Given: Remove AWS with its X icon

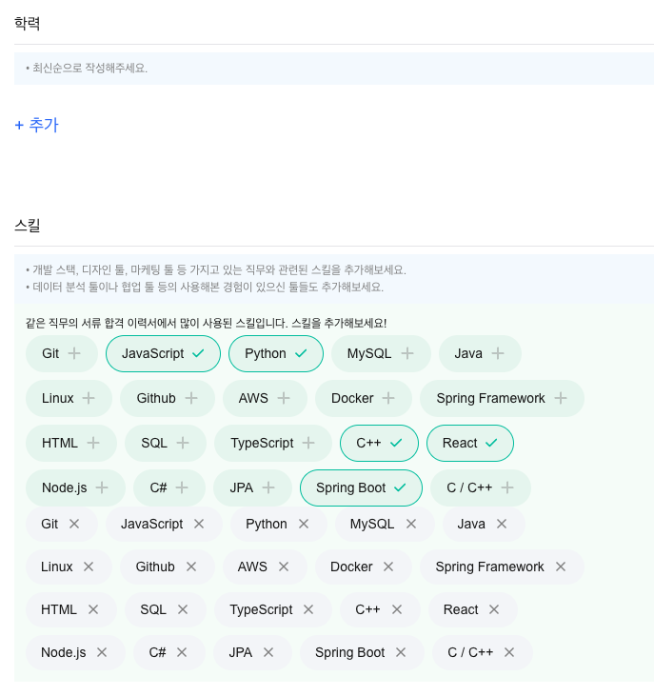Looking at the screenshot, I should coord(284,567).
